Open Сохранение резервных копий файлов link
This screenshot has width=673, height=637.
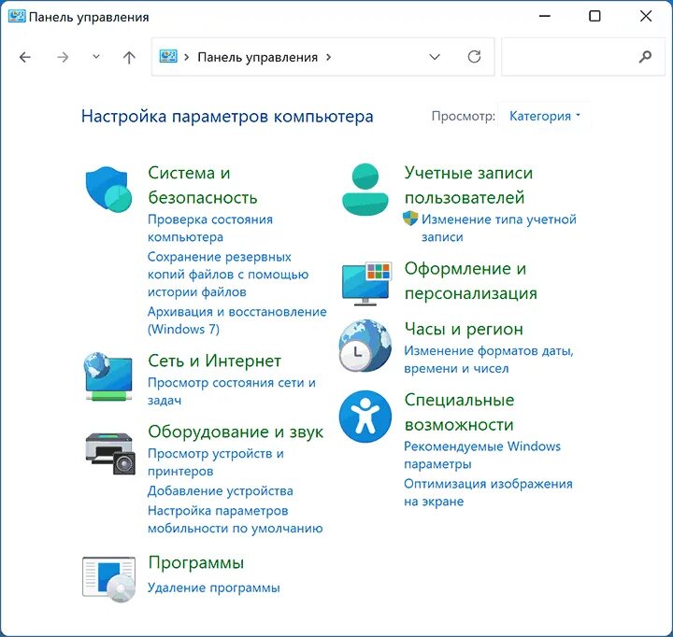tap(228, 274)
